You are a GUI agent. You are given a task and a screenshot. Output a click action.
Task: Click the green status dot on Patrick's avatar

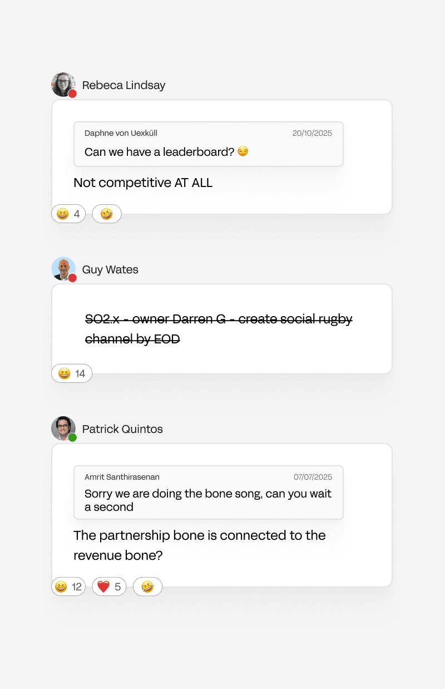pos(72,437)
